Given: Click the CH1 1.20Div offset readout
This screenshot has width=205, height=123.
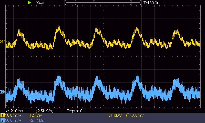Looking at the screenshot, I should pos(36,115).
